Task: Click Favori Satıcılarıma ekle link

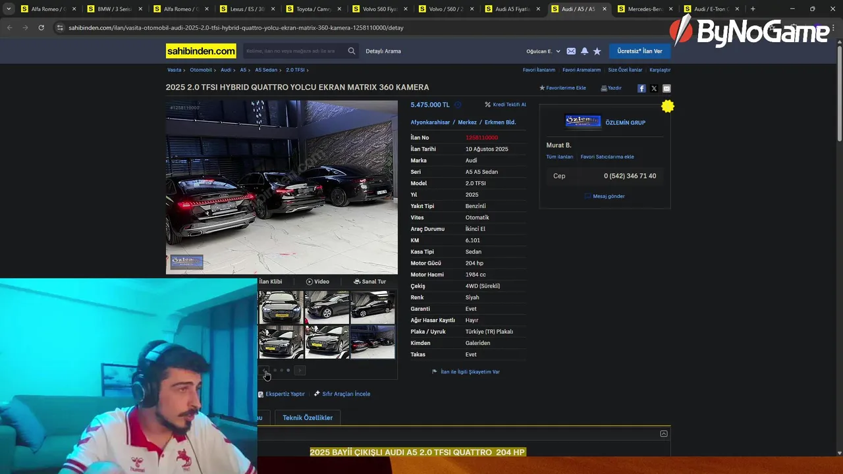Action: [x=607, y=157]
